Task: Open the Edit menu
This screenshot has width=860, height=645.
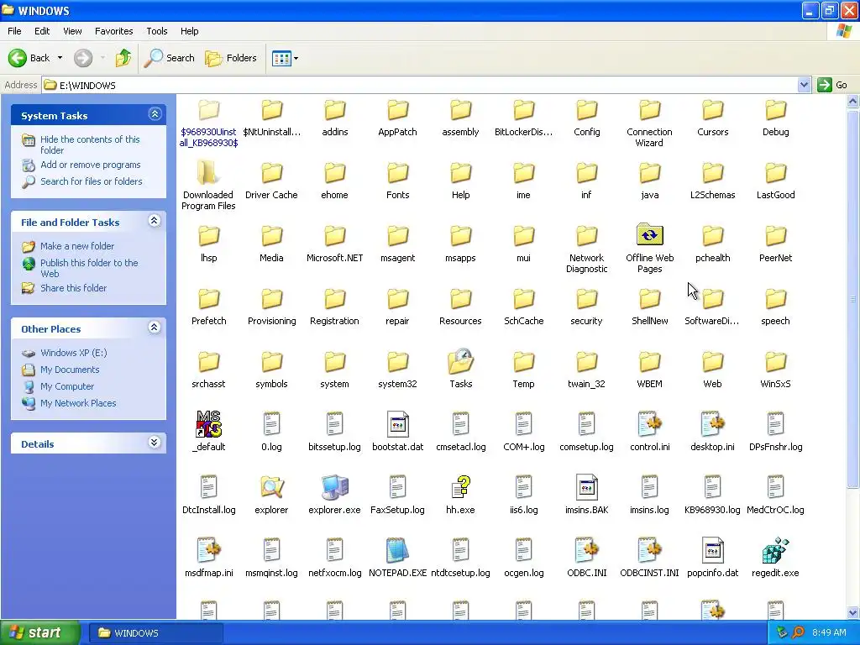Action: click(42, 31)
